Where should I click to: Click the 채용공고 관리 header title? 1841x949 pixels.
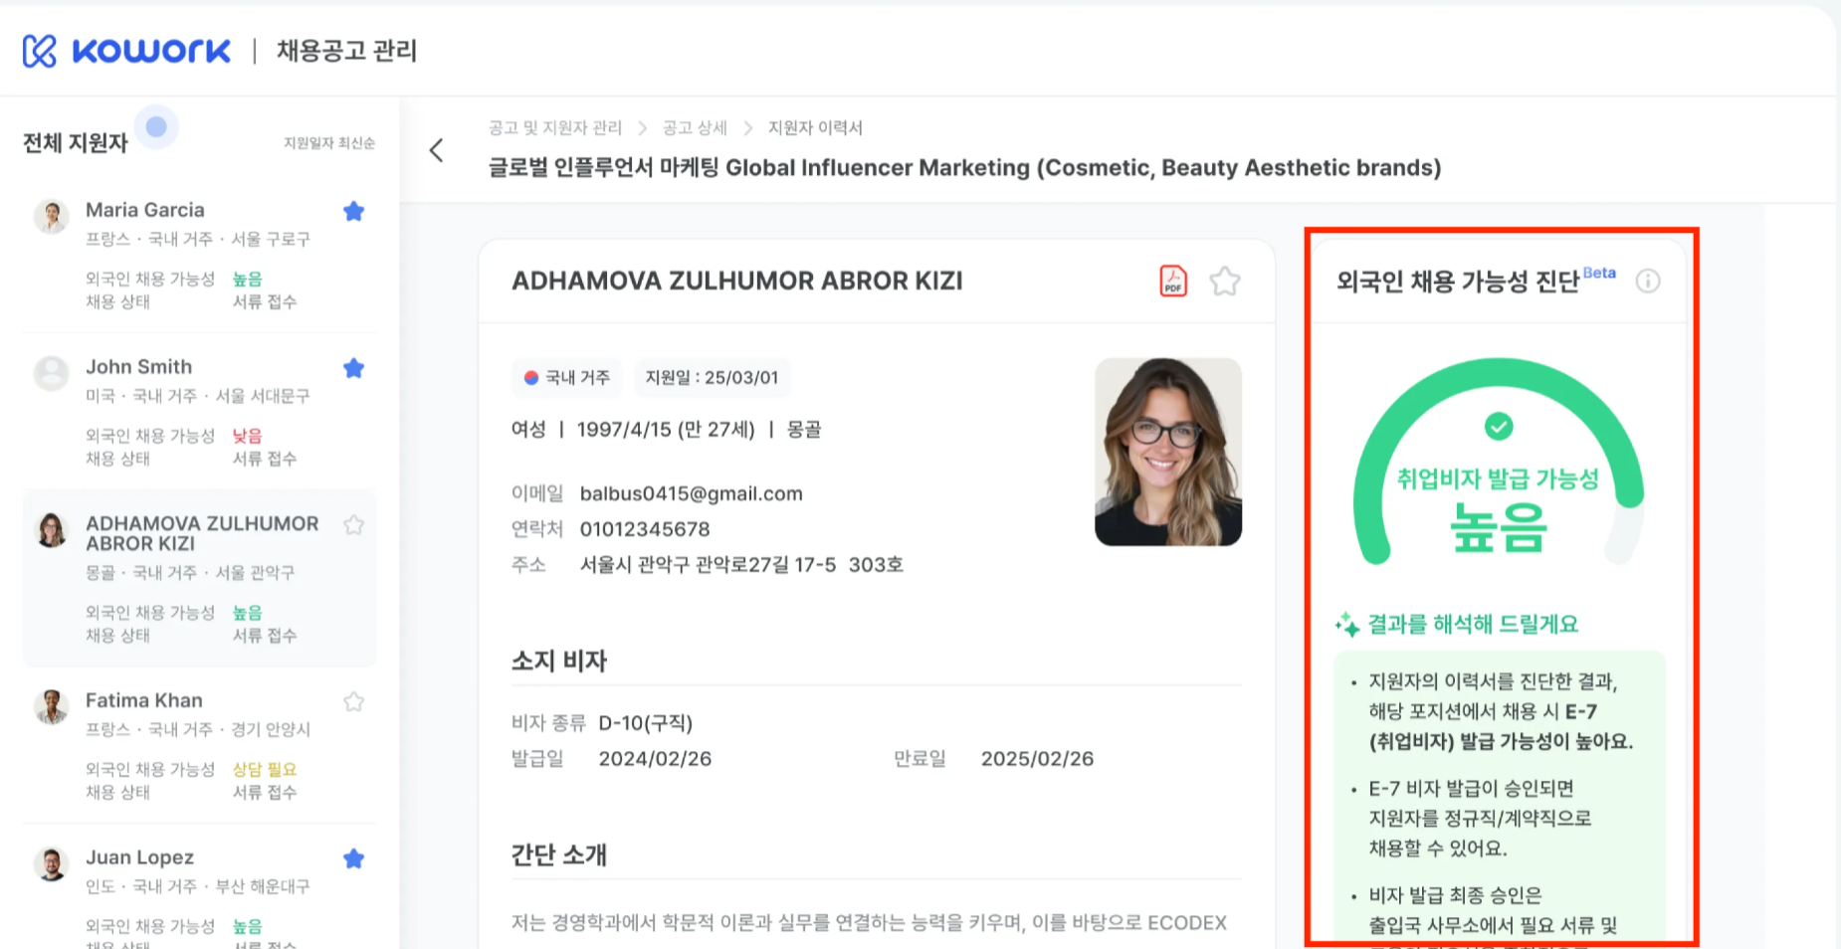[346, 51]
